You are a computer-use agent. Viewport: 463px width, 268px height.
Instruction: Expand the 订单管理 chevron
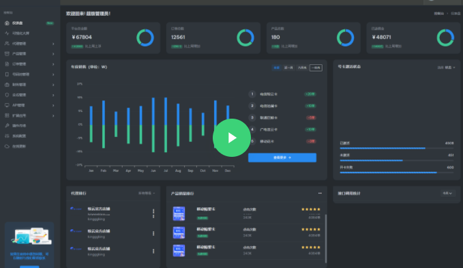(x=53, y=64)
